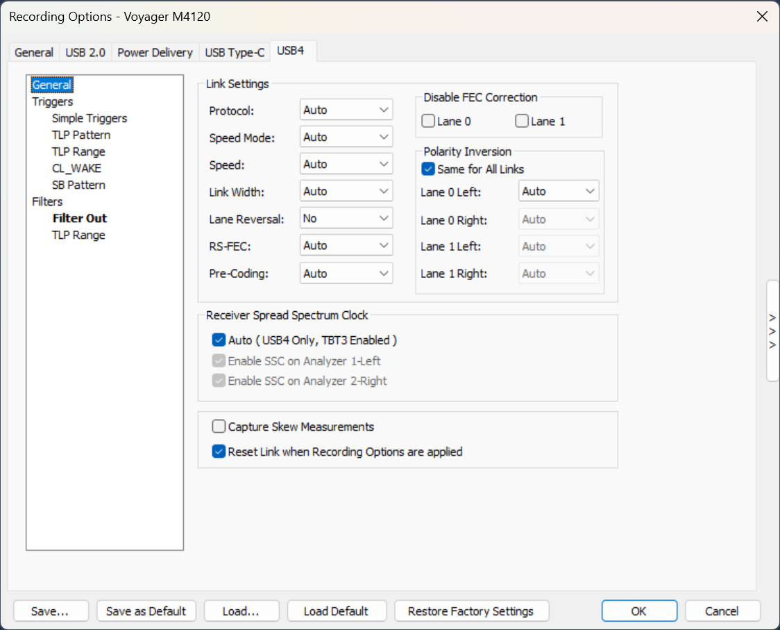Image resolution: width=780 pixels, height=630 pixels.
Task: Select General in the options tree
Action: [x=52, y=85]
